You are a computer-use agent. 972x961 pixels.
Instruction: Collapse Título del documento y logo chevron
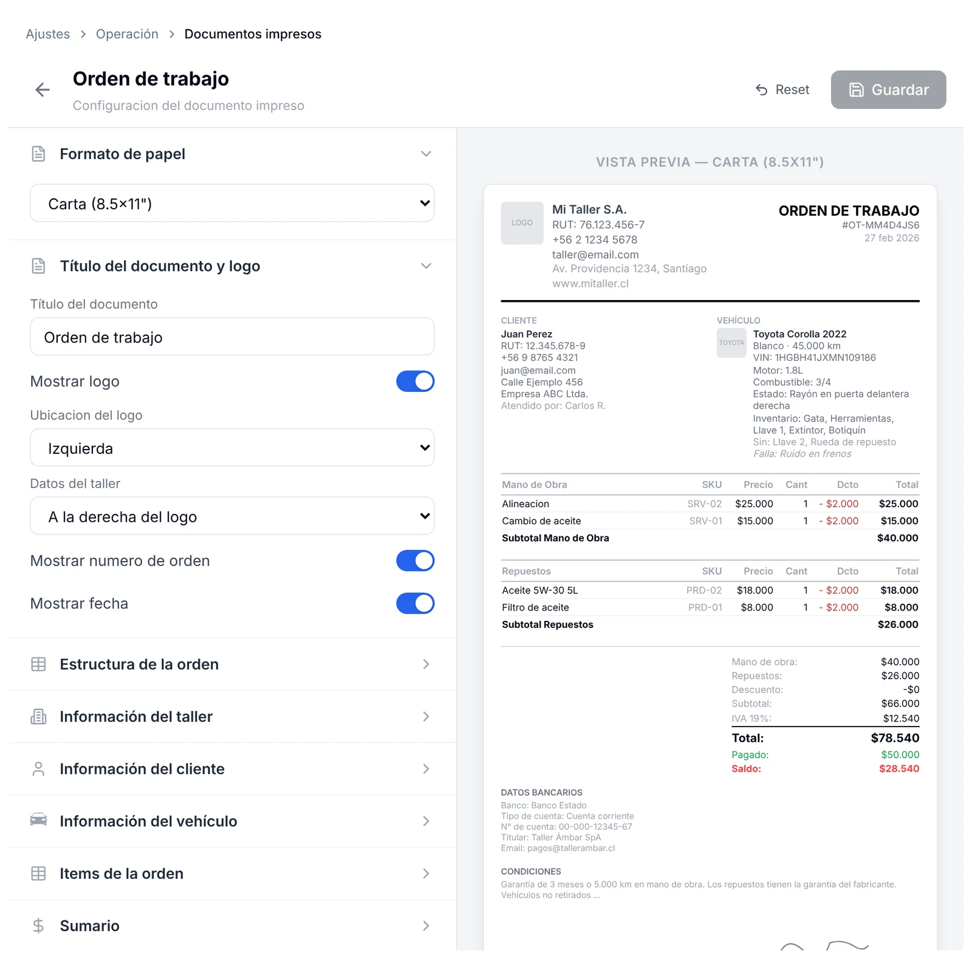(x=426, y=266)
